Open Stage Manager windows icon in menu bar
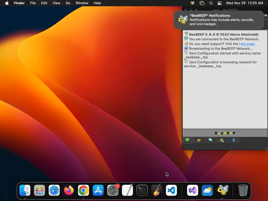 (x=202, y=3)
